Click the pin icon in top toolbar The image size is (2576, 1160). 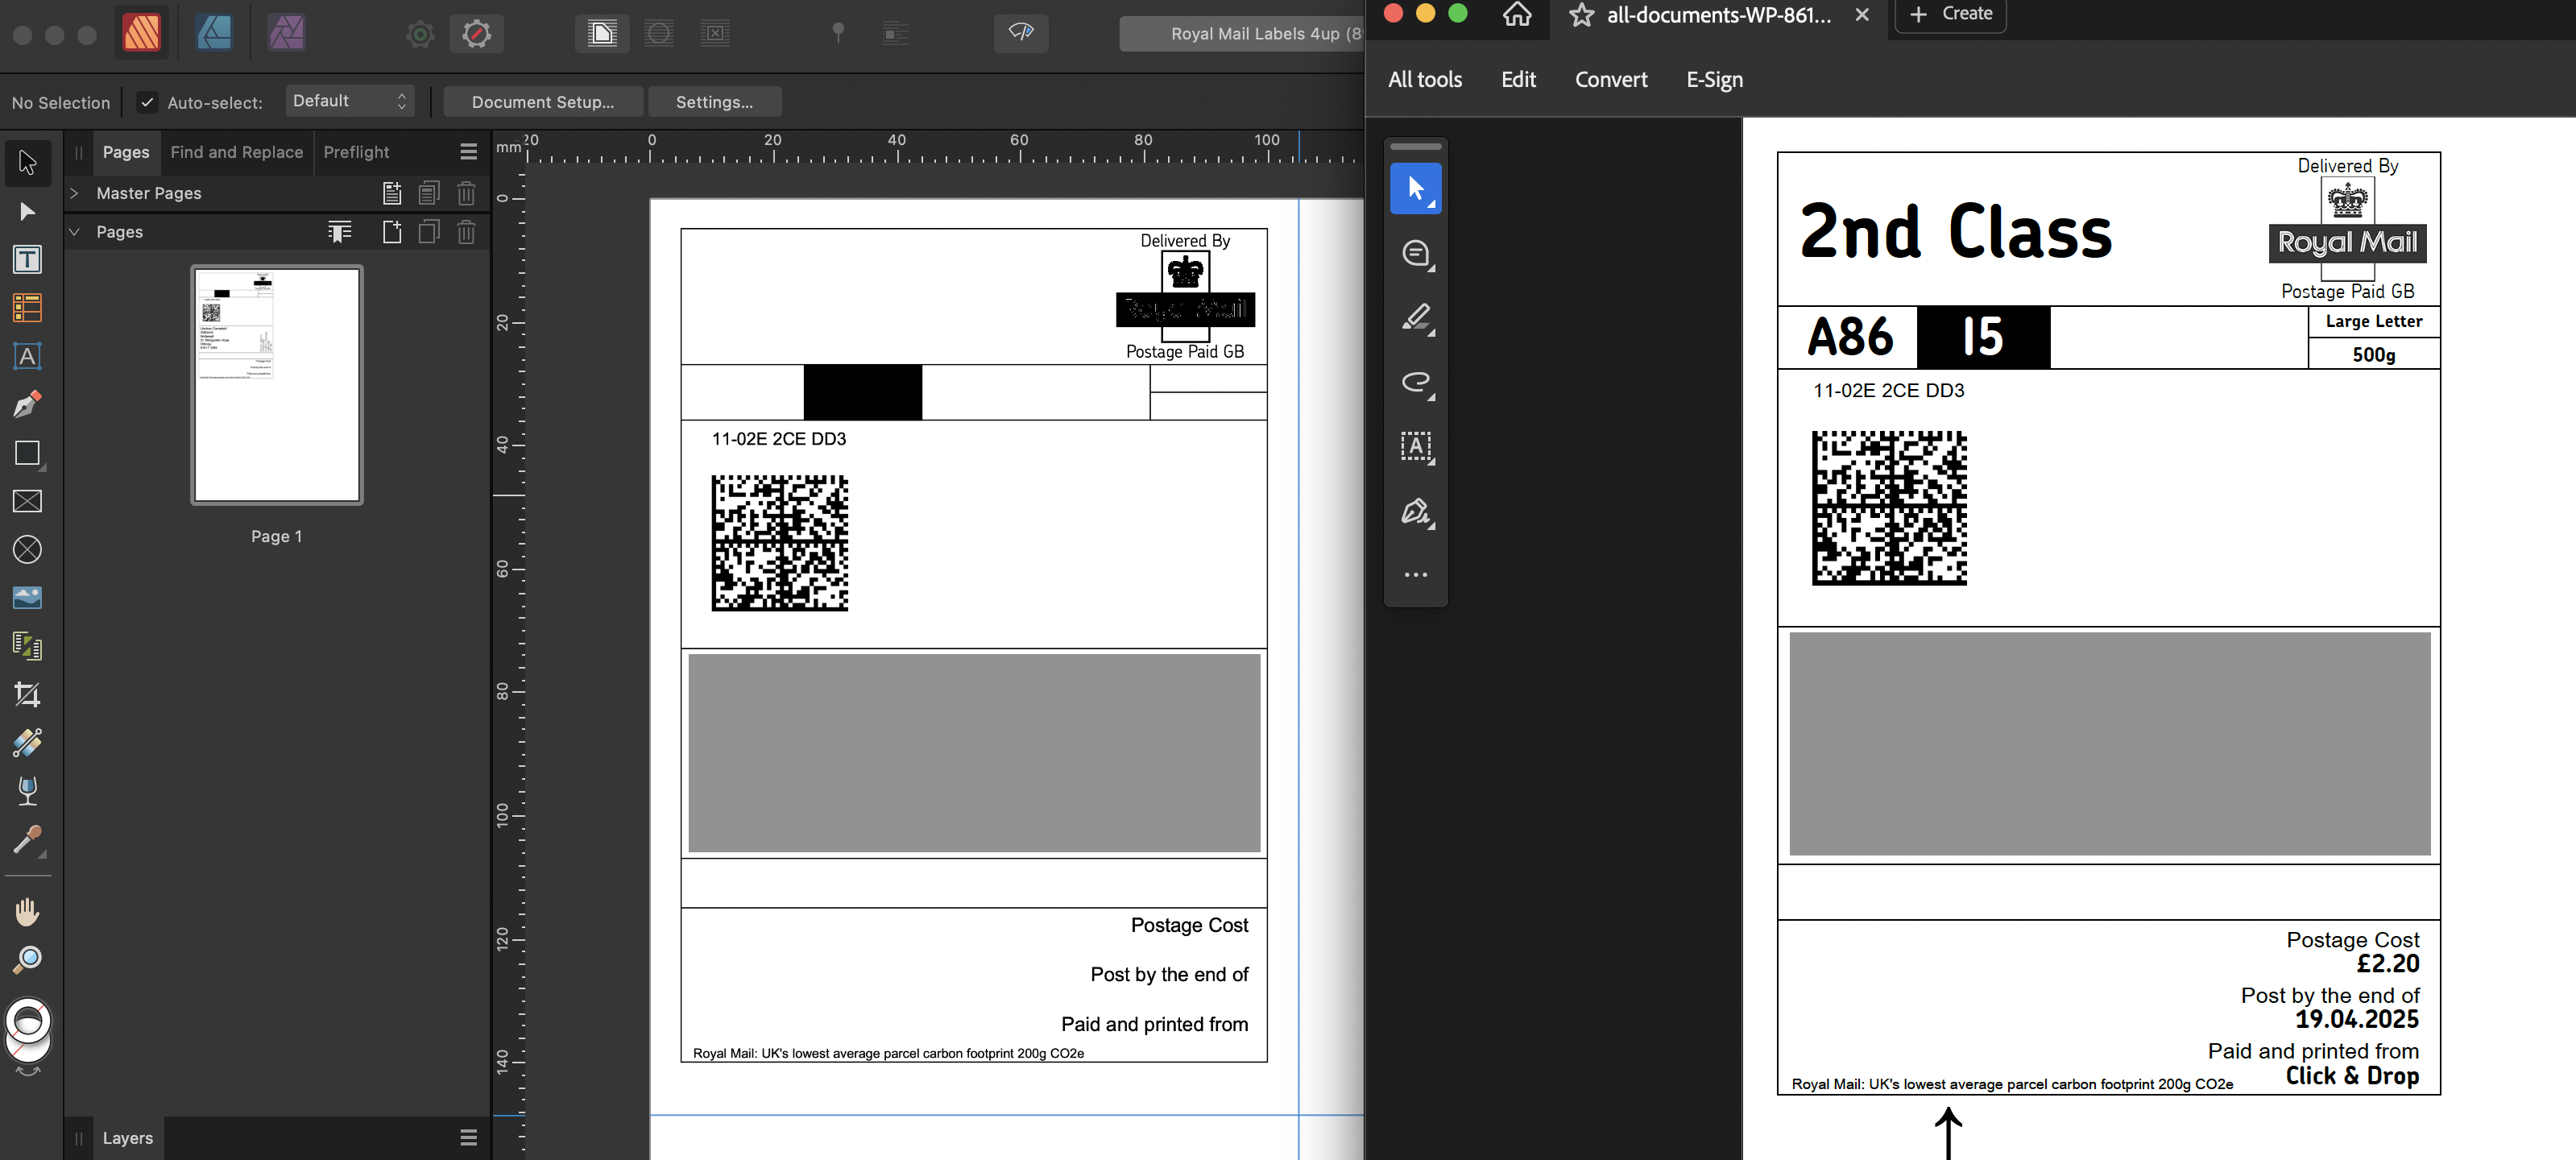[839, 33]
